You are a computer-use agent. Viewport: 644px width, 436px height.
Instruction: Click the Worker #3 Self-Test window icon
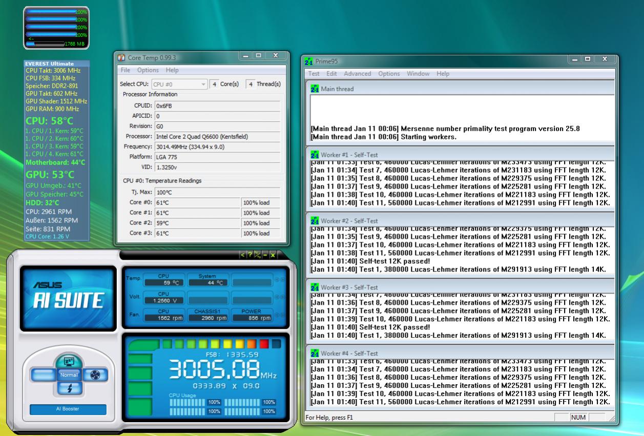click(x=315, y=287)
